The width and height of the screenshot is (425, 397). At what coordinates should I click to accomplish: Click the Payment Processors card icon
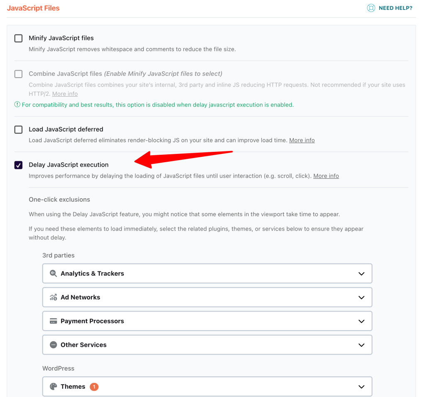click(53, 321)
